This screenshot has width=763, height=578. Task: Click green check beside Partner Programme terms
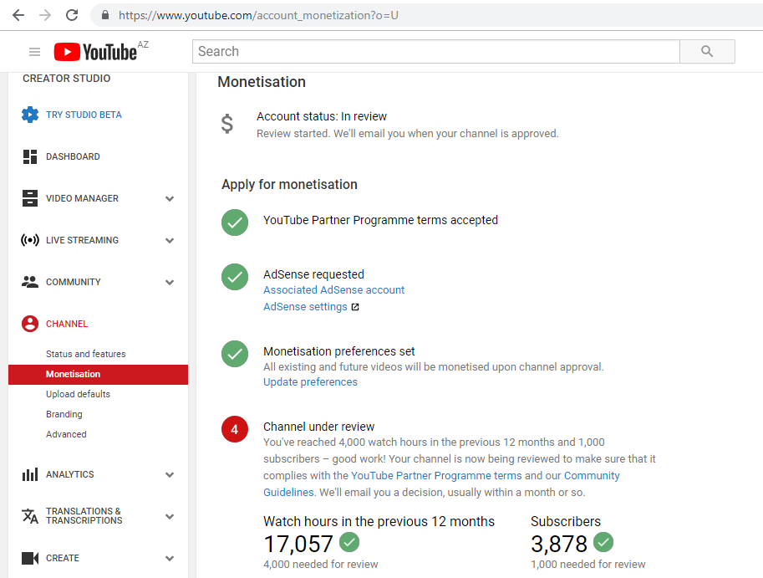coord(235,223)
